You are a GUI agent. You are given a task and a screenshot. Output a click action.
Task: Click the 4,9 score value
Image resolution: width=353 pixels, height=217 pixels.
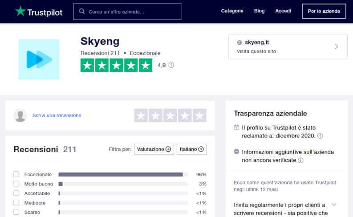tap(162, 65)
